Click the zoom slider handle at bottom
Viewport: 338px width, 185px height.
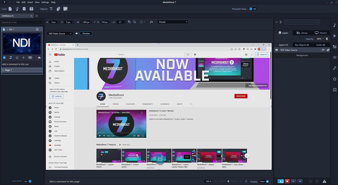coord(228,181)
